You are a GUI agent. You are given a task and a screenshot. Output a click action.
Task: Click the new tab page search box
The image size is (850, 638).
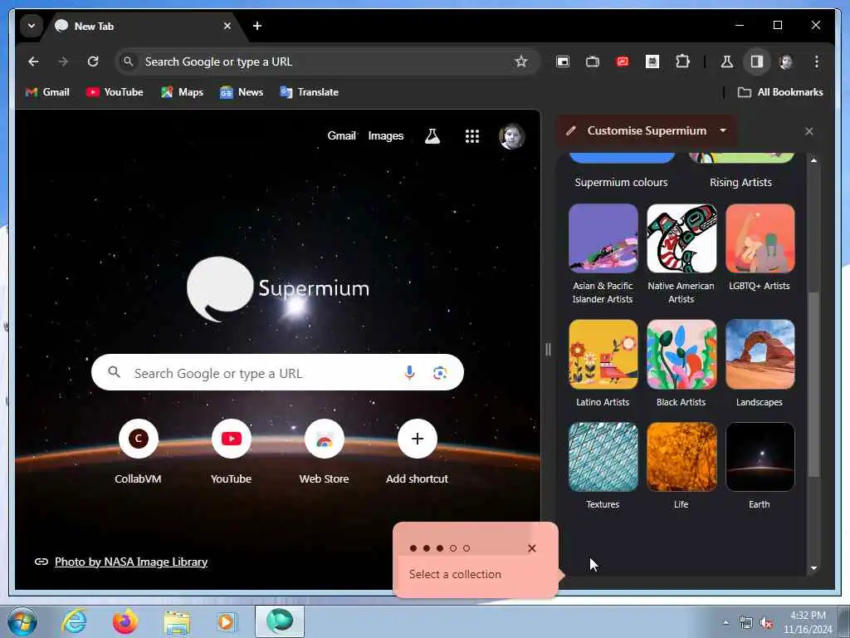(x=277, y=373)
